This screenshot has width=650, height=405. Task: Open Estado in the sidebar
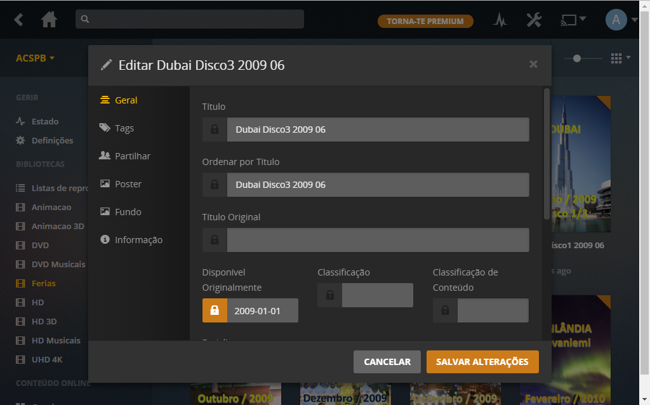[x=44, y=121]
